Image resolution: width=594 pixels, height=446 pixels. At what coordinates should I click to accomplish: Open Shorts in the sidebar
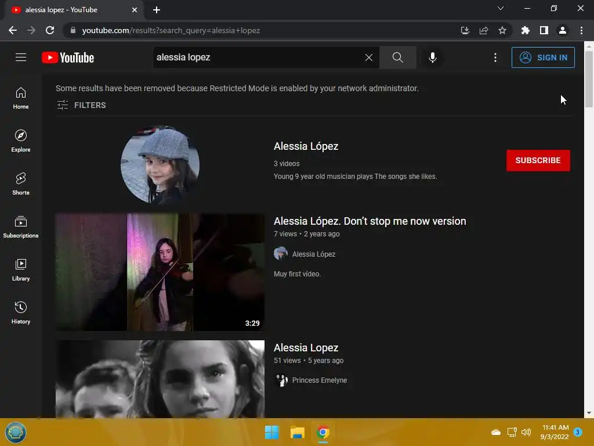(21, 184)
